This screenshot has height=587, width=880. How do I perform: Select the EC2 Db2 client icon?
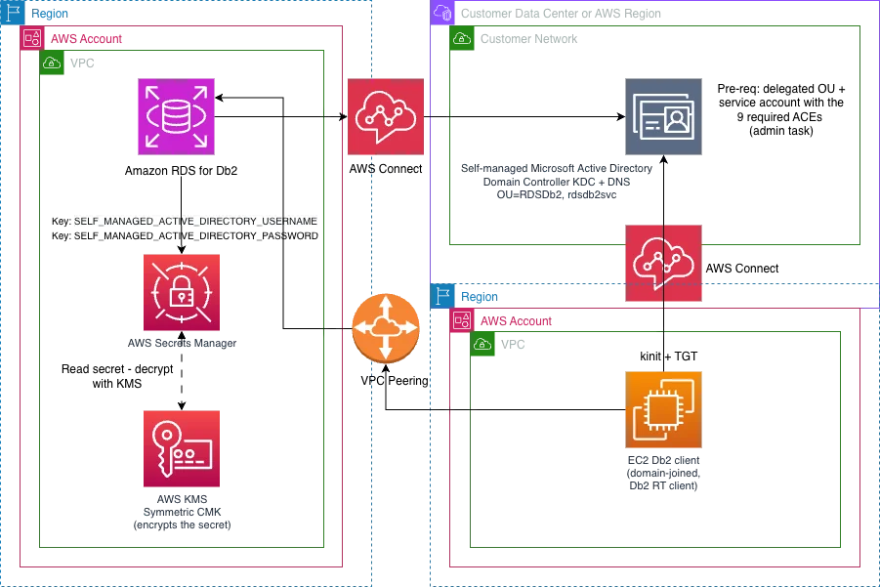663,409
